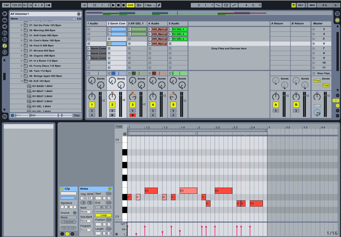Image resolution: width=341 pixels, height=237 pixels.
Task: Open the plug-in browser in the sidebar
Action: [5, 26]
